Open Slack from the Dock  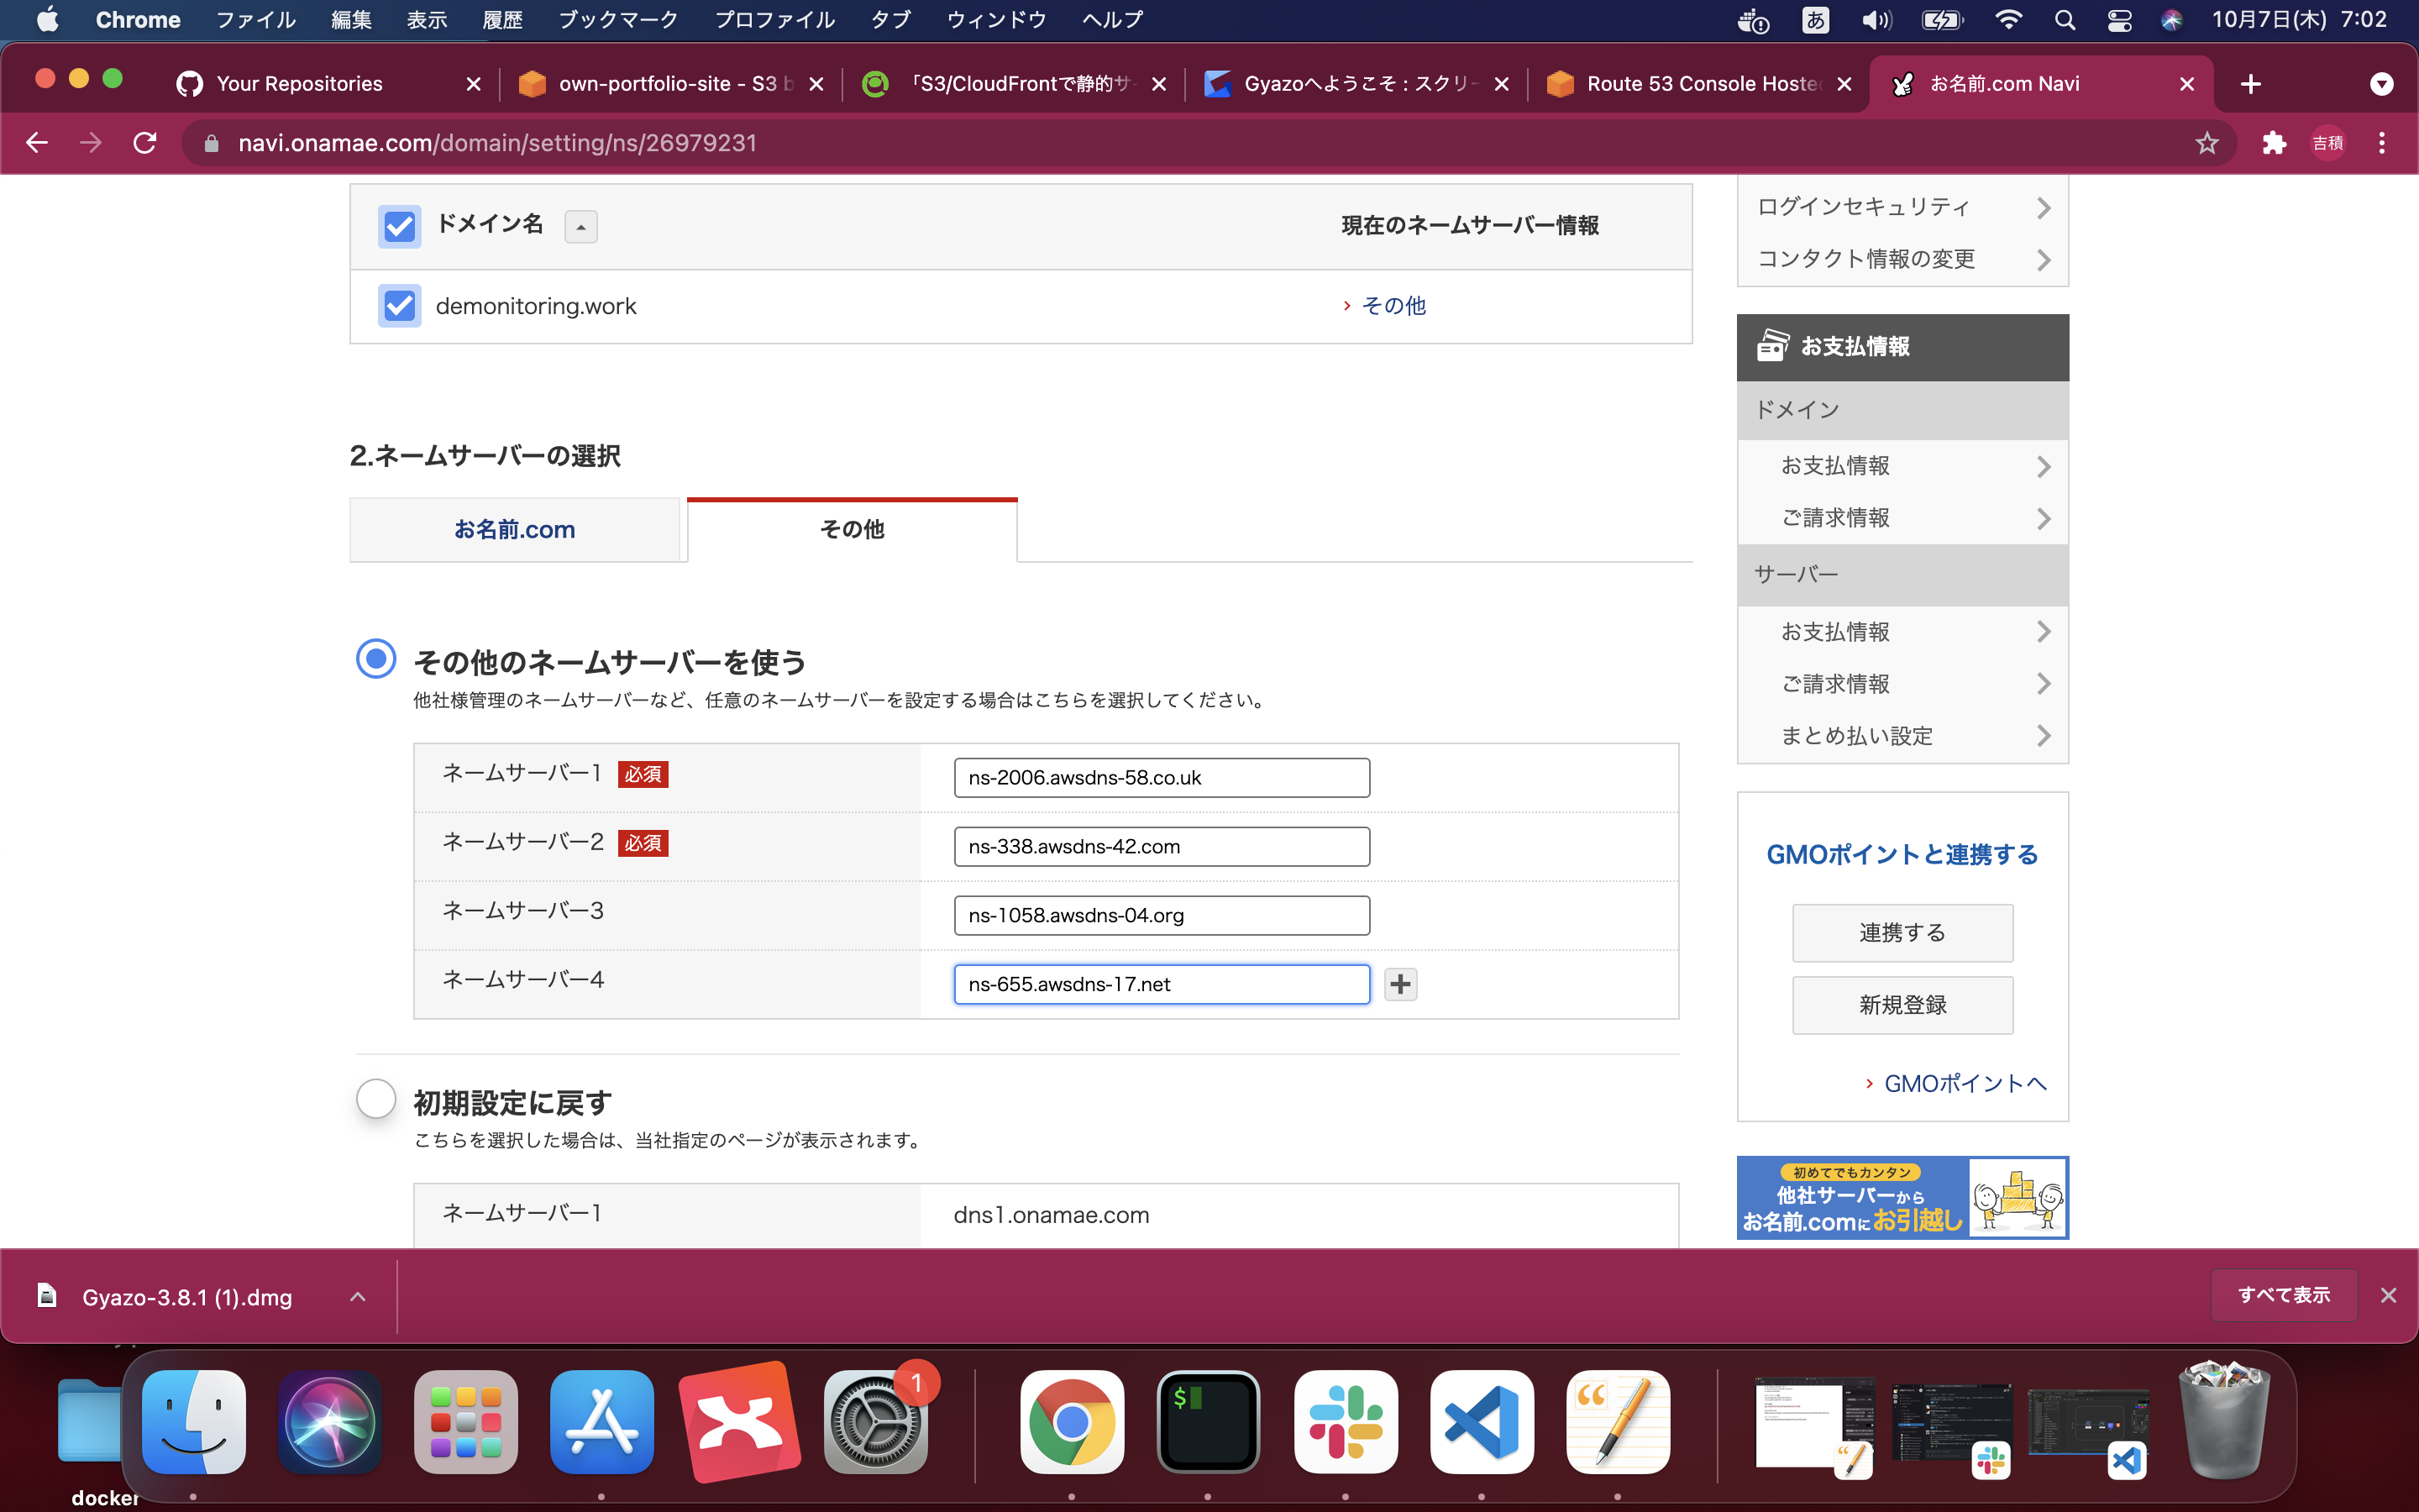click(x=1345, y=1421)
